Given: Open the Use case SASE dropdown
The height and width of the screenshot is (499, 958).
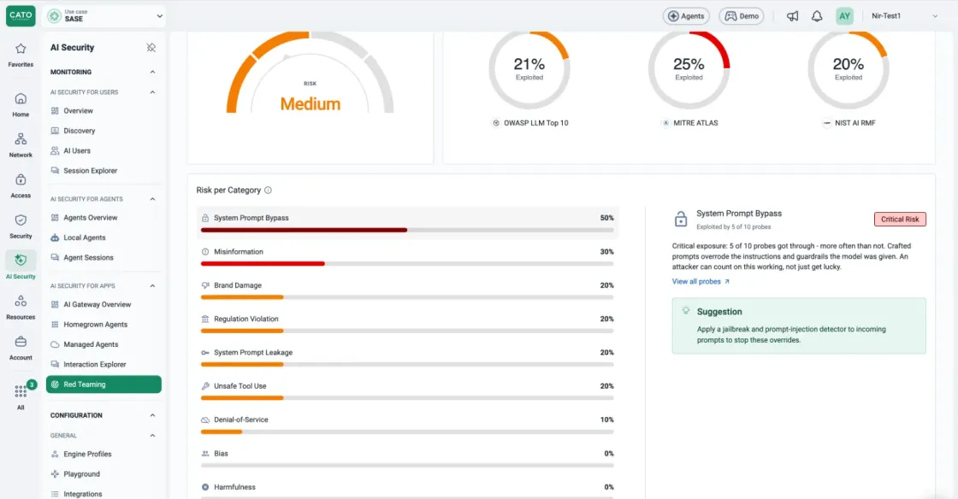Looking at the screenshot, I should click(x=104, y=16).
